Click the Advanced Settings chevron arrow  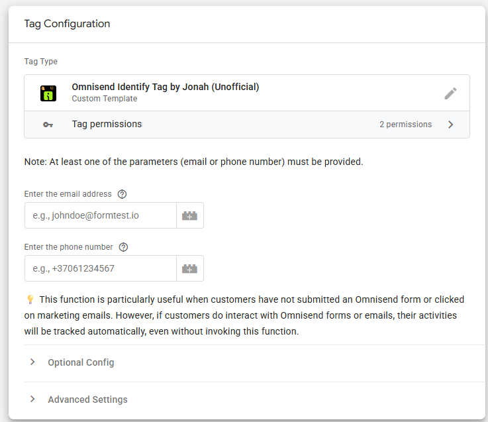point(32,399)
